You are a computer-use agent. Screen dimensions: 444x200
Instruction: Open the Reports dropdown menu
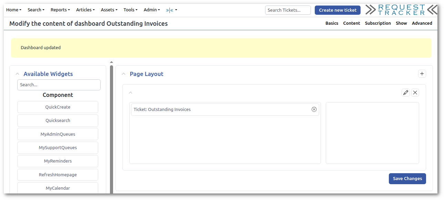(60, 10)
